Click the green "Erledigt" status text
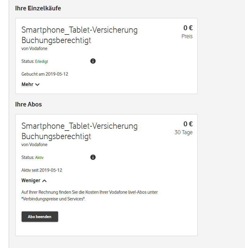245x248 pixels. pos(42,61)
